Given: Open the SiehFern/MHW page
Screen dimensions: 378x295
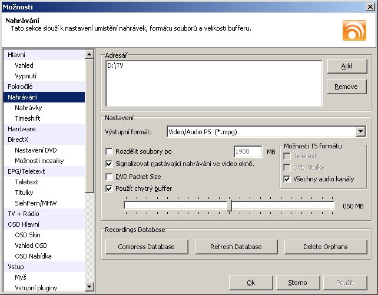Looking at the screenshot, I should pos(44,203).
